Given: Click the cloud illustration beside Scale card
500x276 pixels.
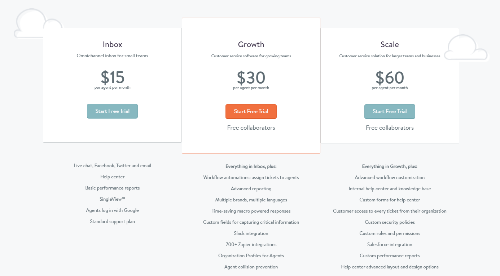Looking at the screenshot, I should (x=465, y=48).
